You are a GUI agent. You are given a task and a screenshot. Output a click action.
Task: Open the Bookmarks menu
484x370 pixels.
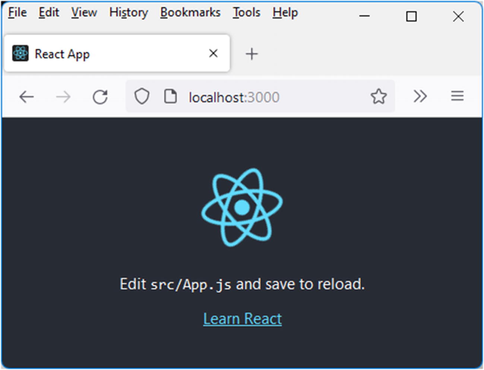[x=190, y=13]
